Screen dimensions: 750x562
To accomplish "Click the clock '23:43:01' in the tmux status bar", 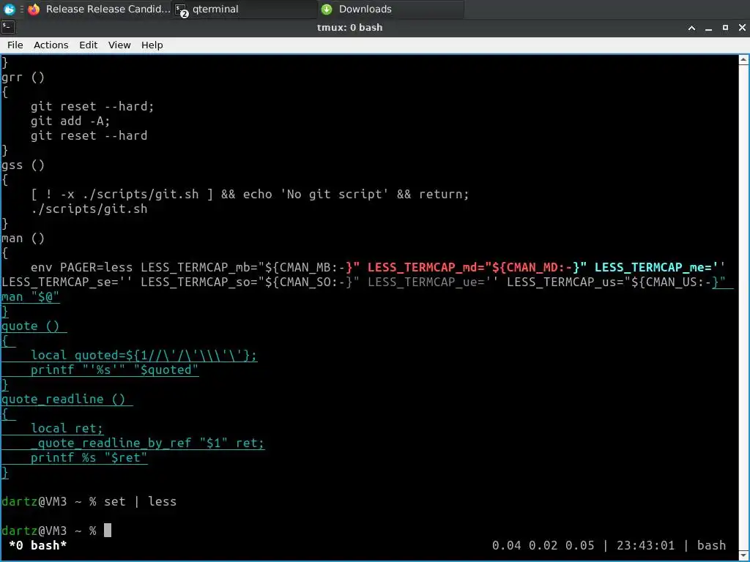I will click(645, 545).
